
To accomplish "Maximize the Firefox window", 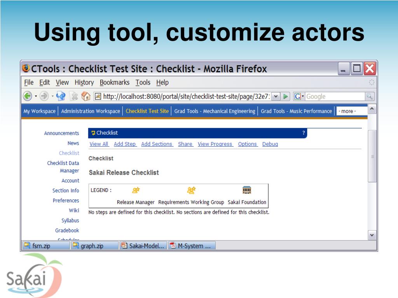I will point(357,69).
